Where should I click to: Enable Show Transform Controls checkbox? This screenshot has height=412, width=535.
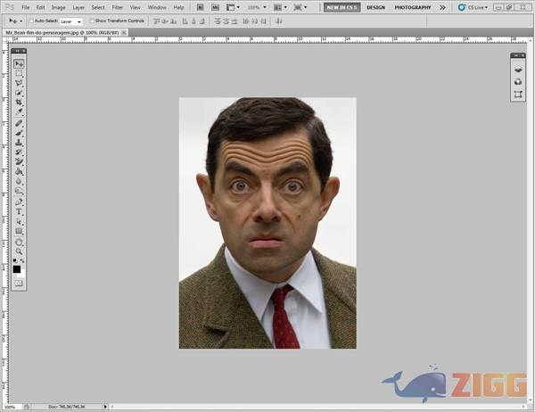pyautogui.click(x=92, y=21)
